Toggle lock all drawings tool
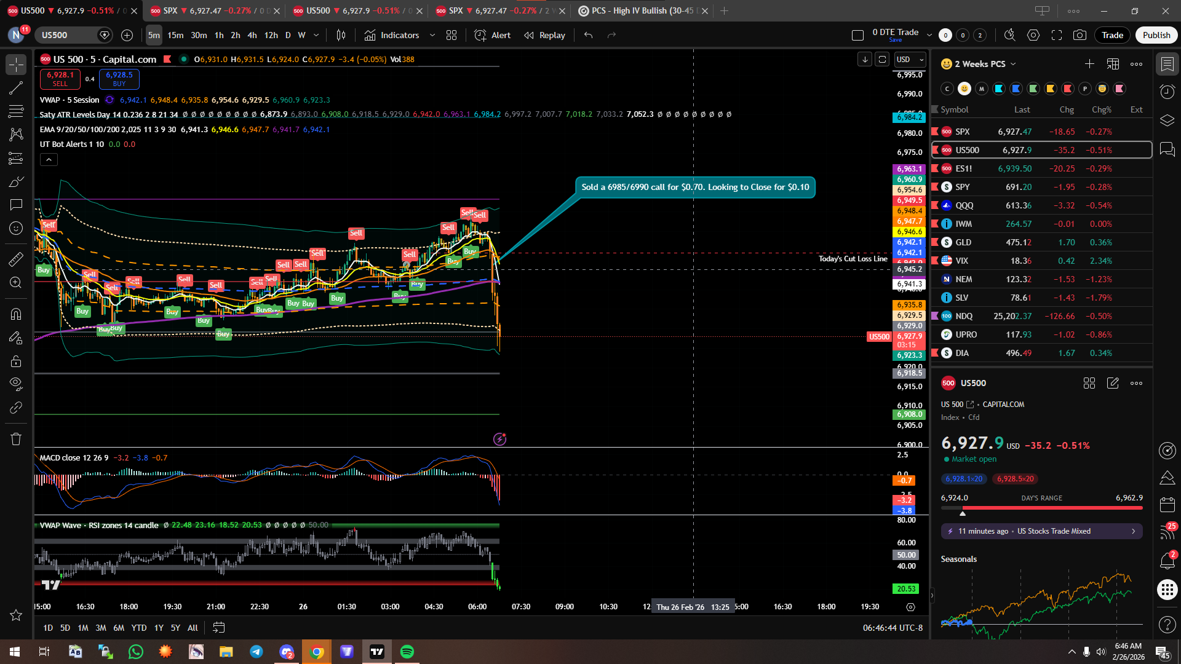Screen dimensions: 1181x664 [x=16, y=361]
